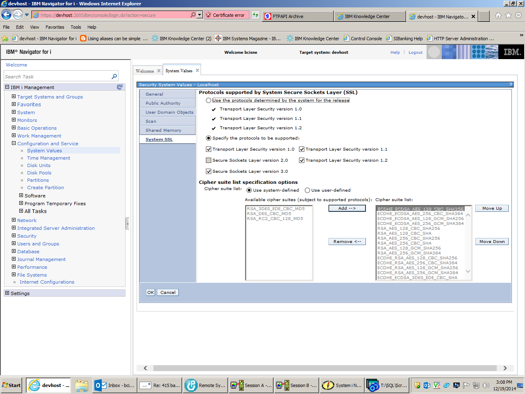
Task: Switch to the Shared Memory tab
Action: (167, 131)
